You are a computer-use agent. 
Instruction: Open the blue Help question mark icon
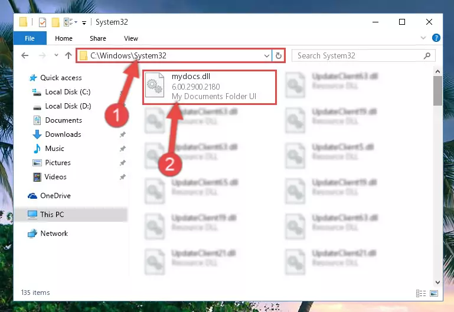click(436, 38)
